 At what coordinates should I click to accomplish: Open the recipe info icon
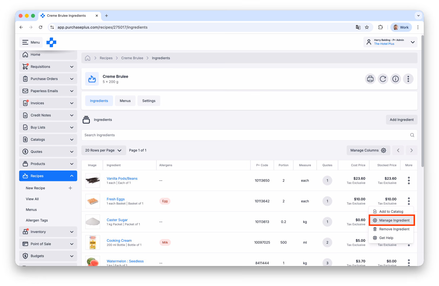[x=395, y=79]
